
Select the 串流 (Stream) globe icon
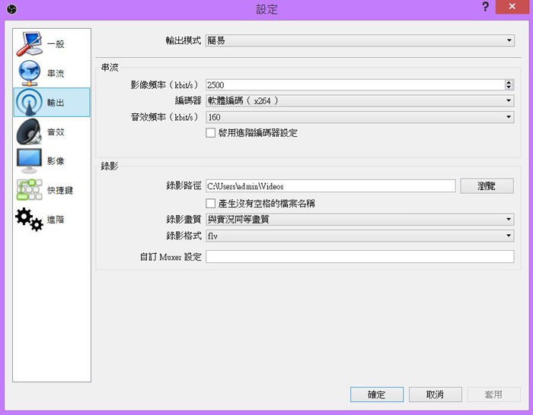[x=30, y=73]
